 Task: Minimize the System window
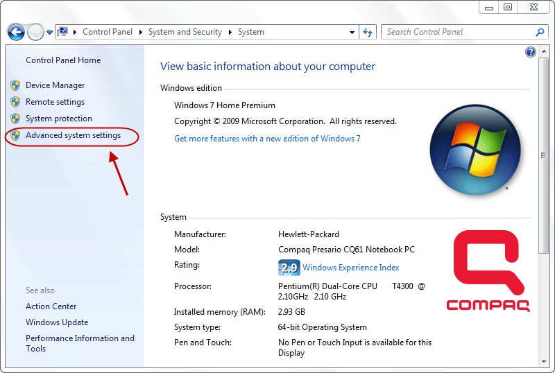[x=489, y=7]
